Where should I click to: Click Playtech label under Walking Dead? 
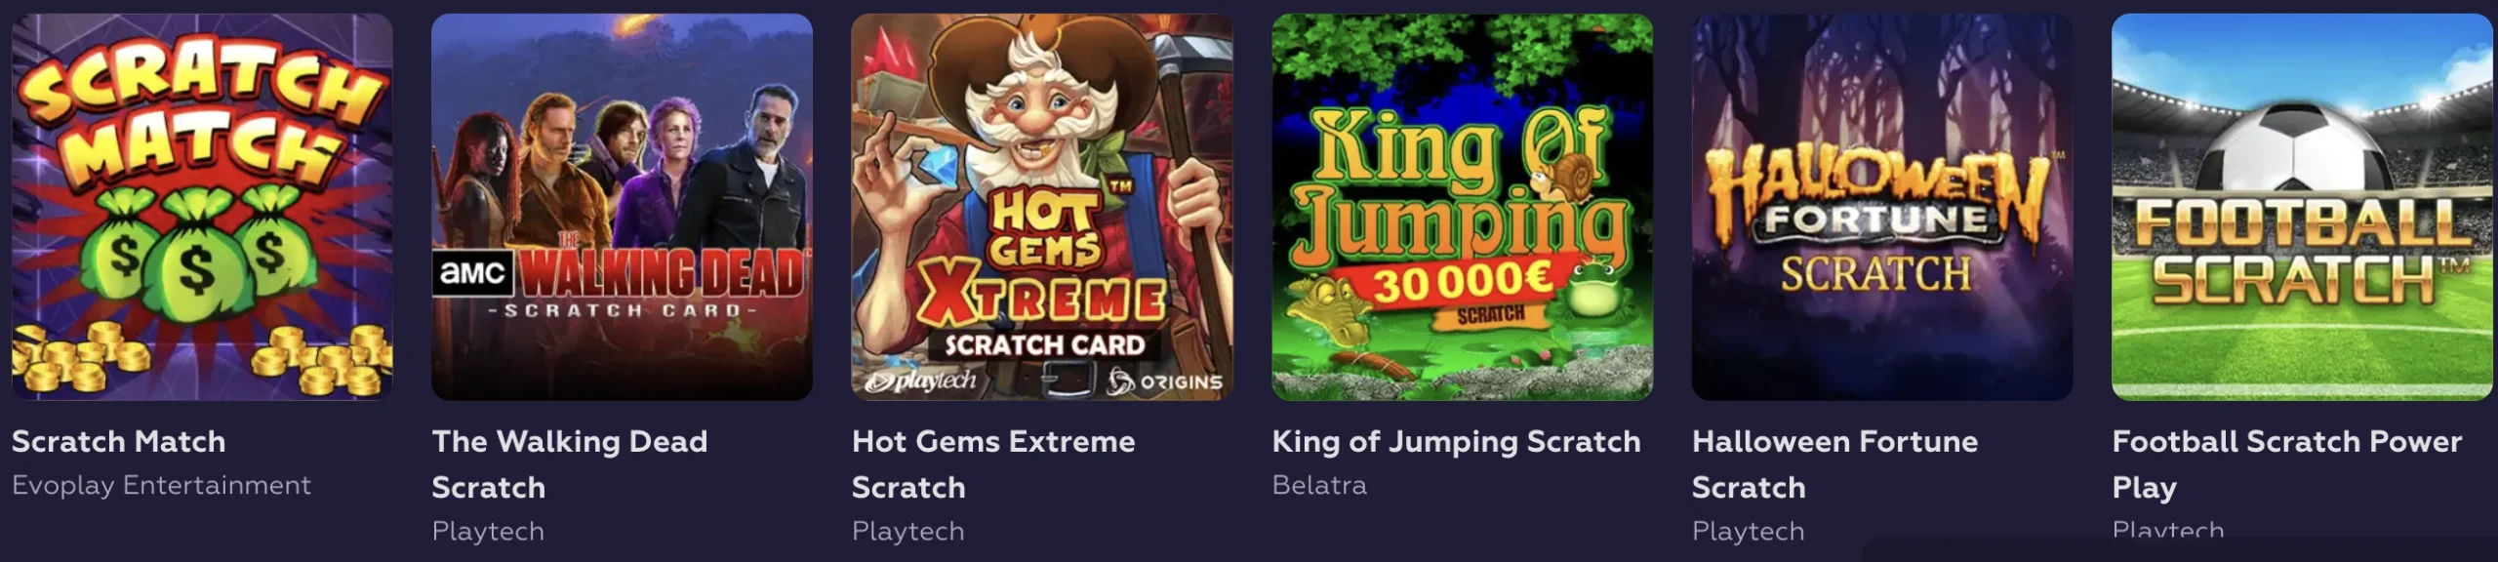[x=488, y=531]
